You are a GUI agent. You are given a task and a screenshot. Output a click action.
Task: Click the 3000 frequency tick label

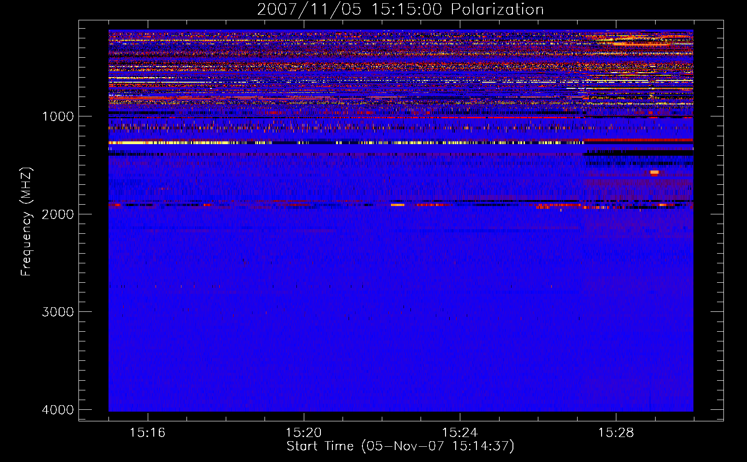pyautogui.click(x=58, y=312)
